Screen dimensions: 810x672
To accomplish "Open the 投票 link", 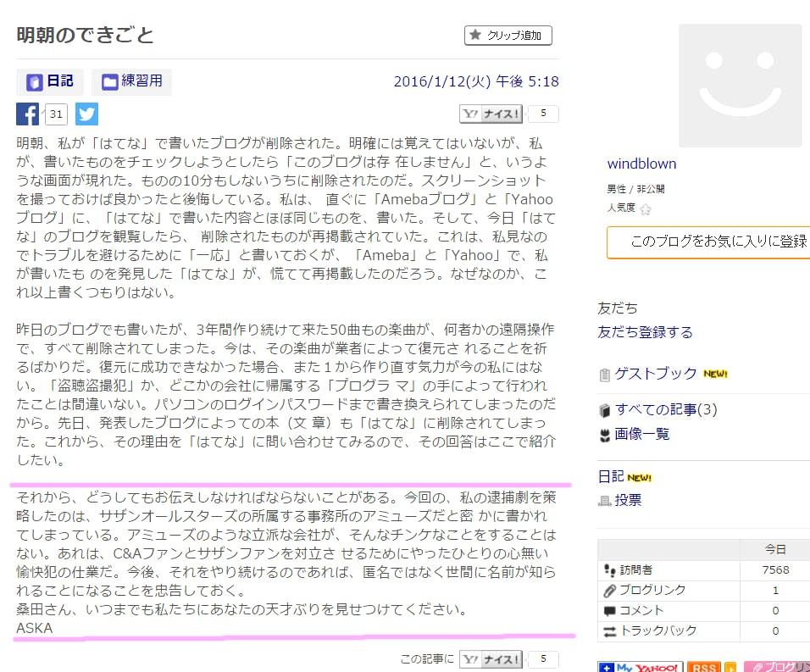I will [x=628, y=500].
